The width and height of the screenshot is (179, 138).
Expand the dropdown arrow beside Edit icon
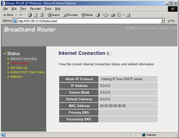pos(123,15)
